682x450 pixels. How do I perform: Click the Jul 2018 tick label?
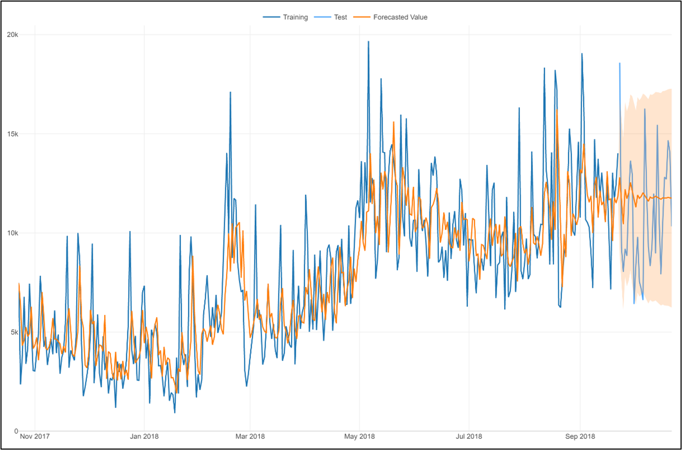[x=470, y=436]
